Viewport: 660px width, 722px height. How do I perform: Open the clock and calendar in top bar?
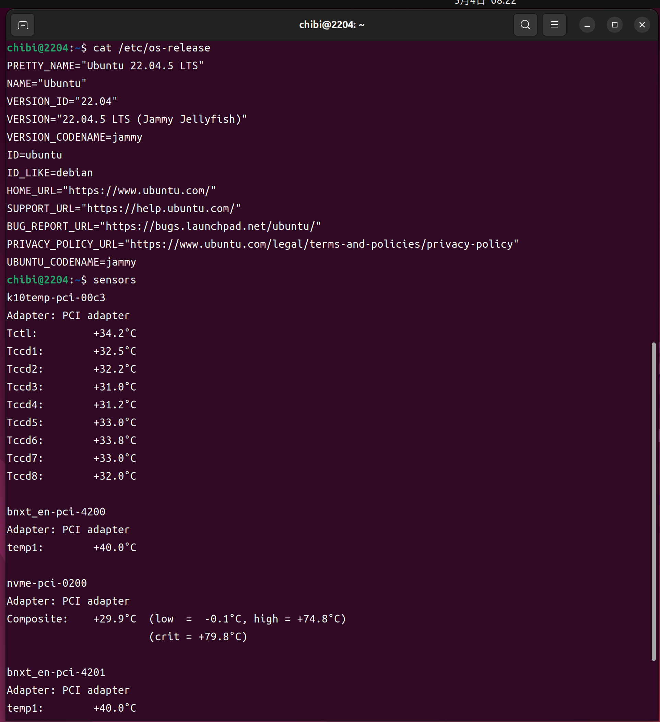coord(485,2)
